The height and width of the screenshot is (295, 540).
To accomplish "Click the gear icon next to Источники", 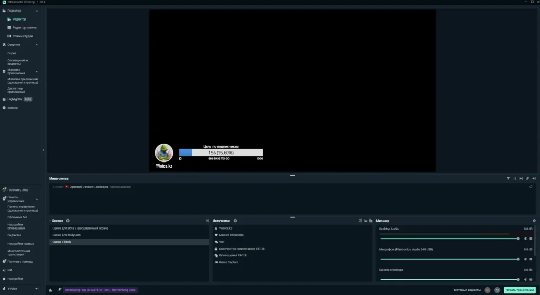I will click(235, 221).
